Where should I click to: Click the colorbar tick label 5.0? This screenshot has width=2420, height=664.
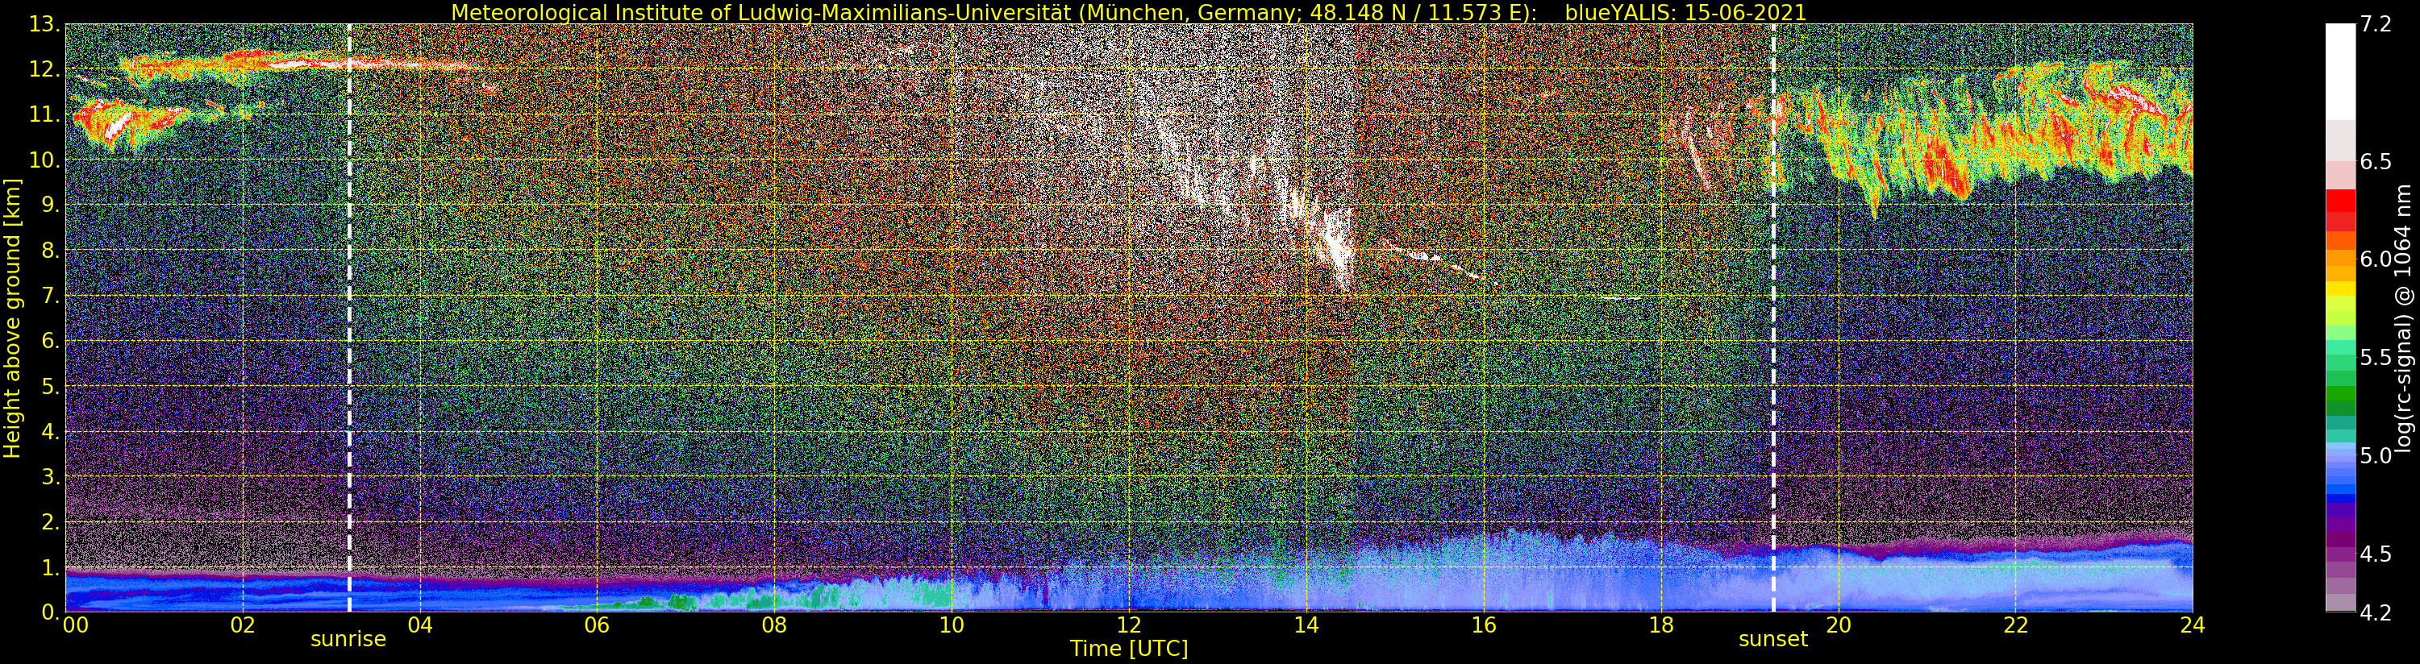click(2375, 455)
